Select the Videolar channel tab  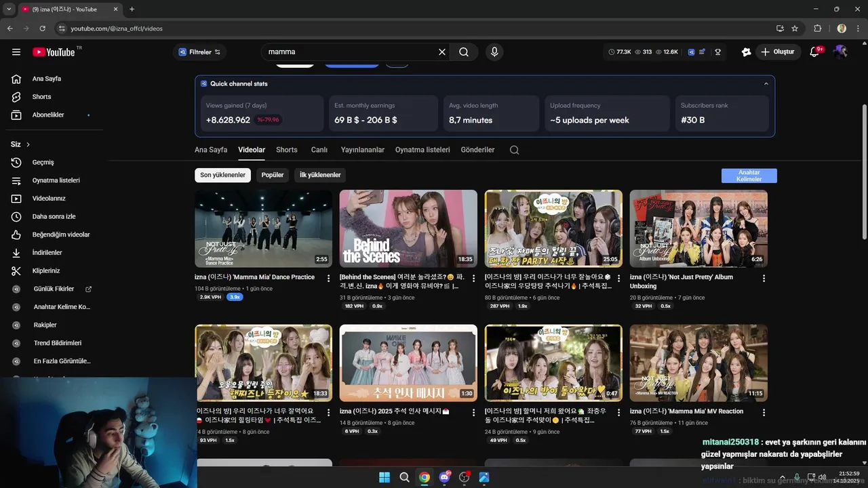coord(252,150)
